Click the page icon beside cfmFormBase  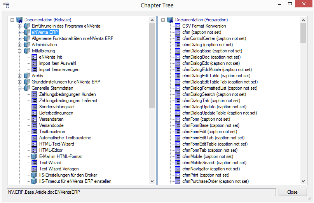pyautogui.click(x=178, y=125)
